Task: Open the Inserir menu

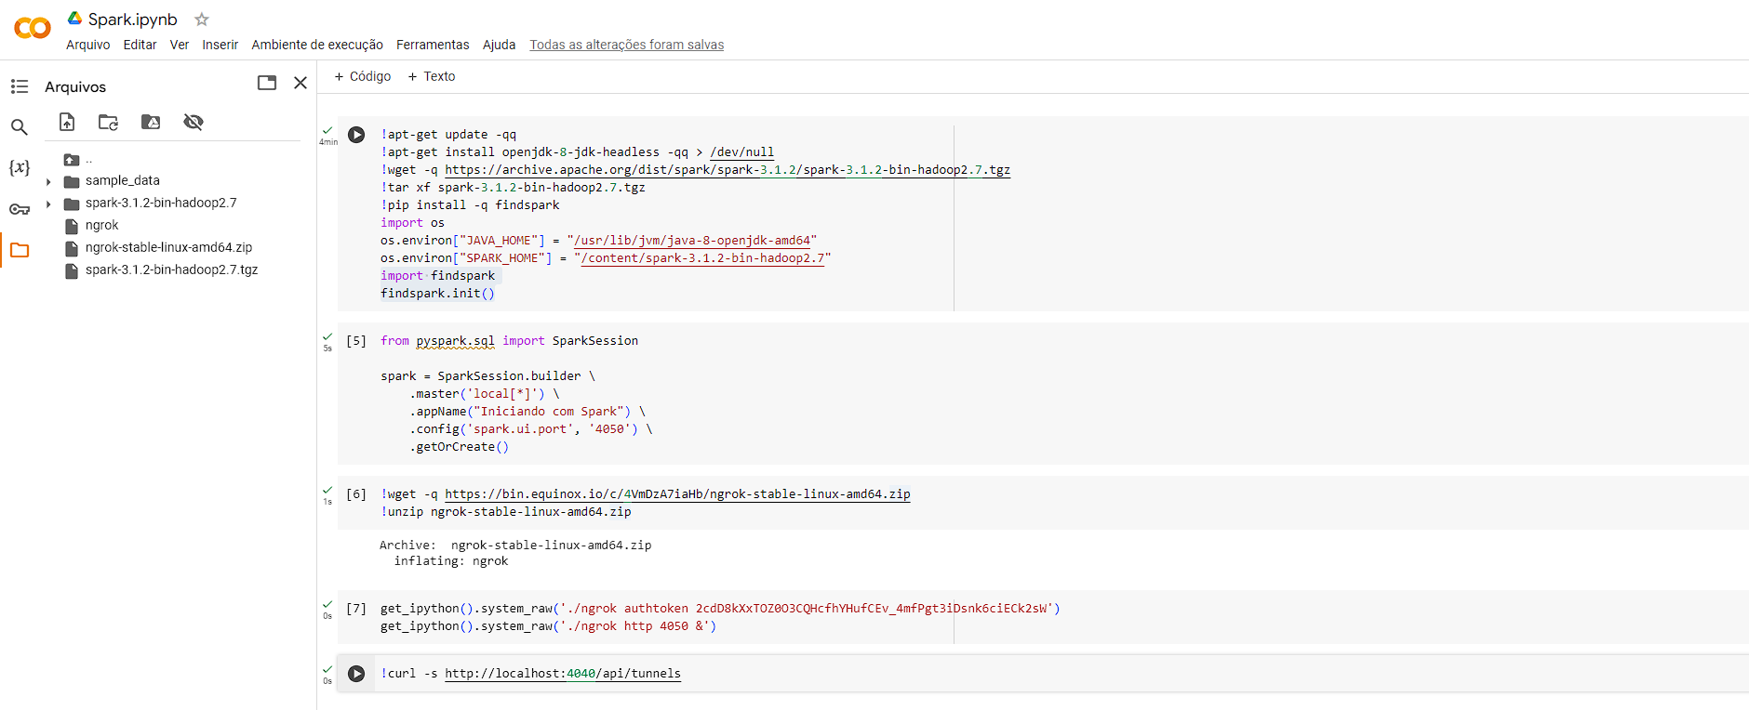Action: click(x=220, y=45)
